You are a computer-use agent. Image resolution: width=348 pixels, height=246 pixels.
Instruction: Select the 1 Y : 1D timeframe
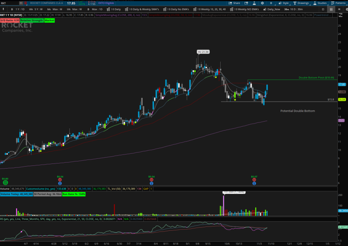[x=18, y=9]
